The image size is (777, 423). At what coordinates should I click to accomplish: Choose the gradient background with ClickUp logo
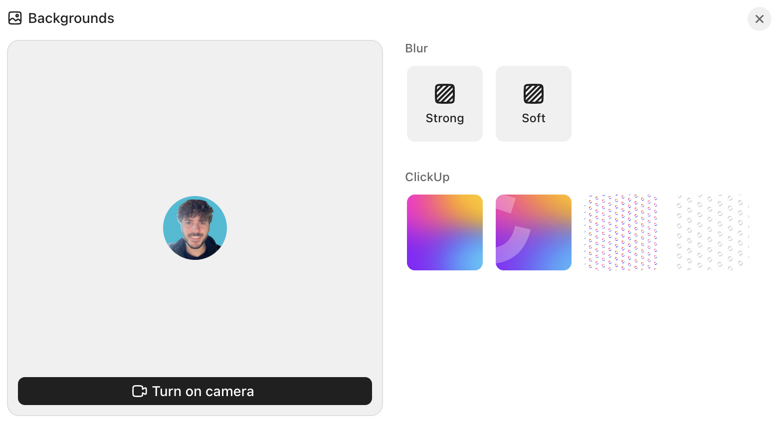coord(533,232)
